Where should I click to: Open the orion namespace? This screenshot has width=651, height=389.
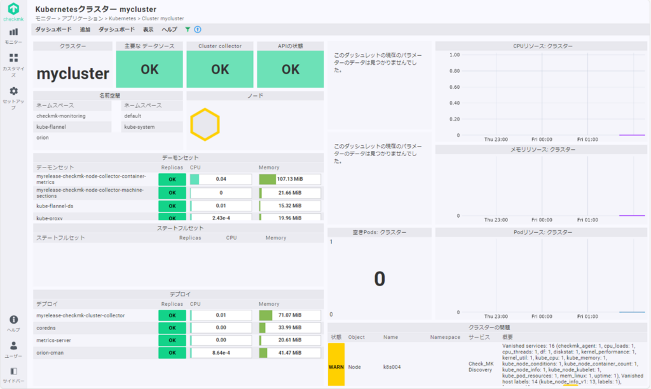click(43, 138)
